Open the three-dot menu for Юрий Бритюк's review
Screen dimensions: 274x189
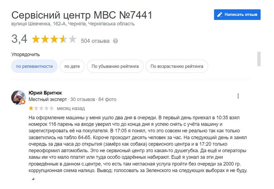[238, 96]
